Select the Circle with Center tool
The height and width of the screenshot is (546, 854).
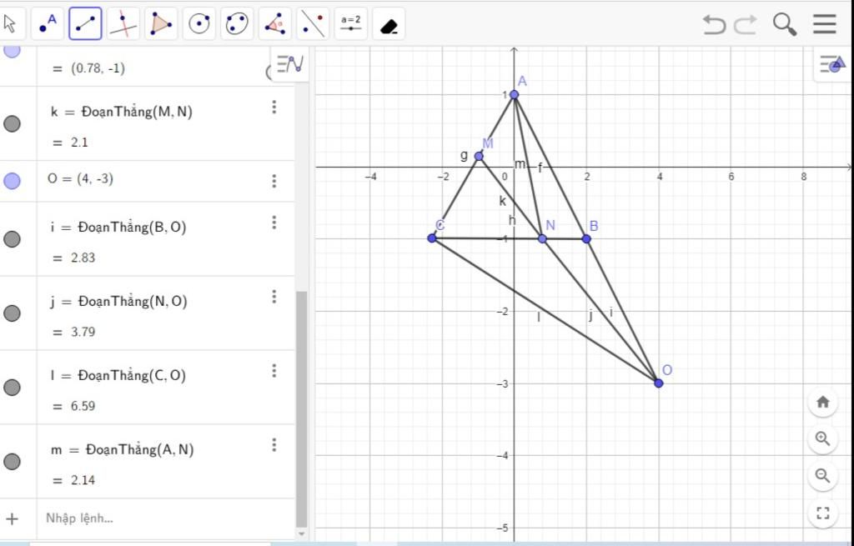coord(198,24)
